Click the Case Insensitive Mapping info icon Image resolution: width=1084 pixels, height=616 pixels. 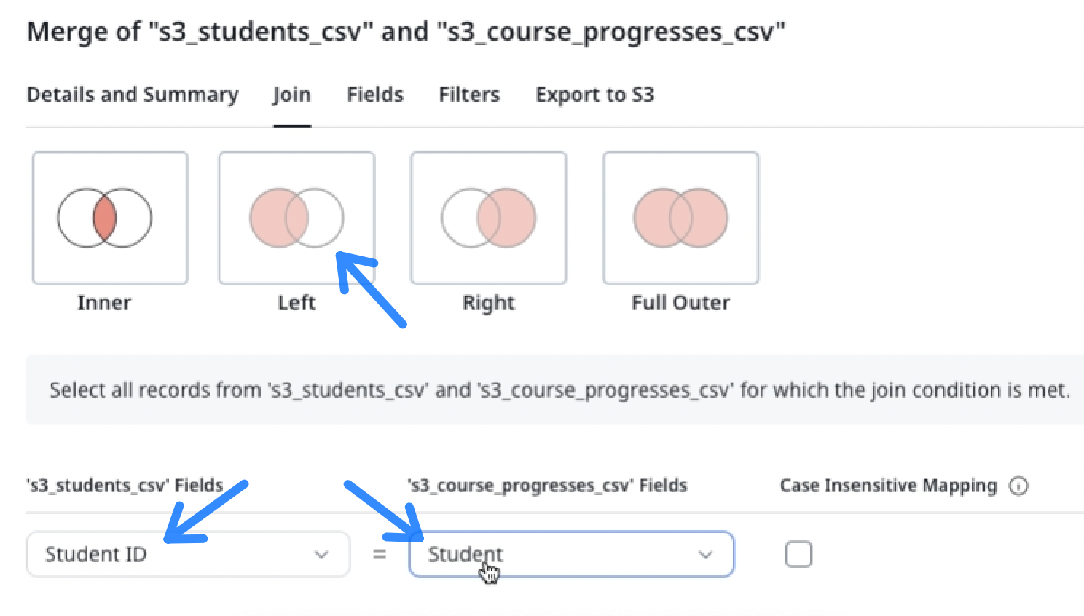point(1018,486)
